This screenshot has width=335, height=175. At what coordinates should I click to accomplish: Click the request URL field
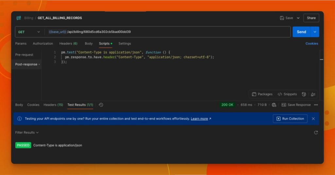[x=167, y=32]
